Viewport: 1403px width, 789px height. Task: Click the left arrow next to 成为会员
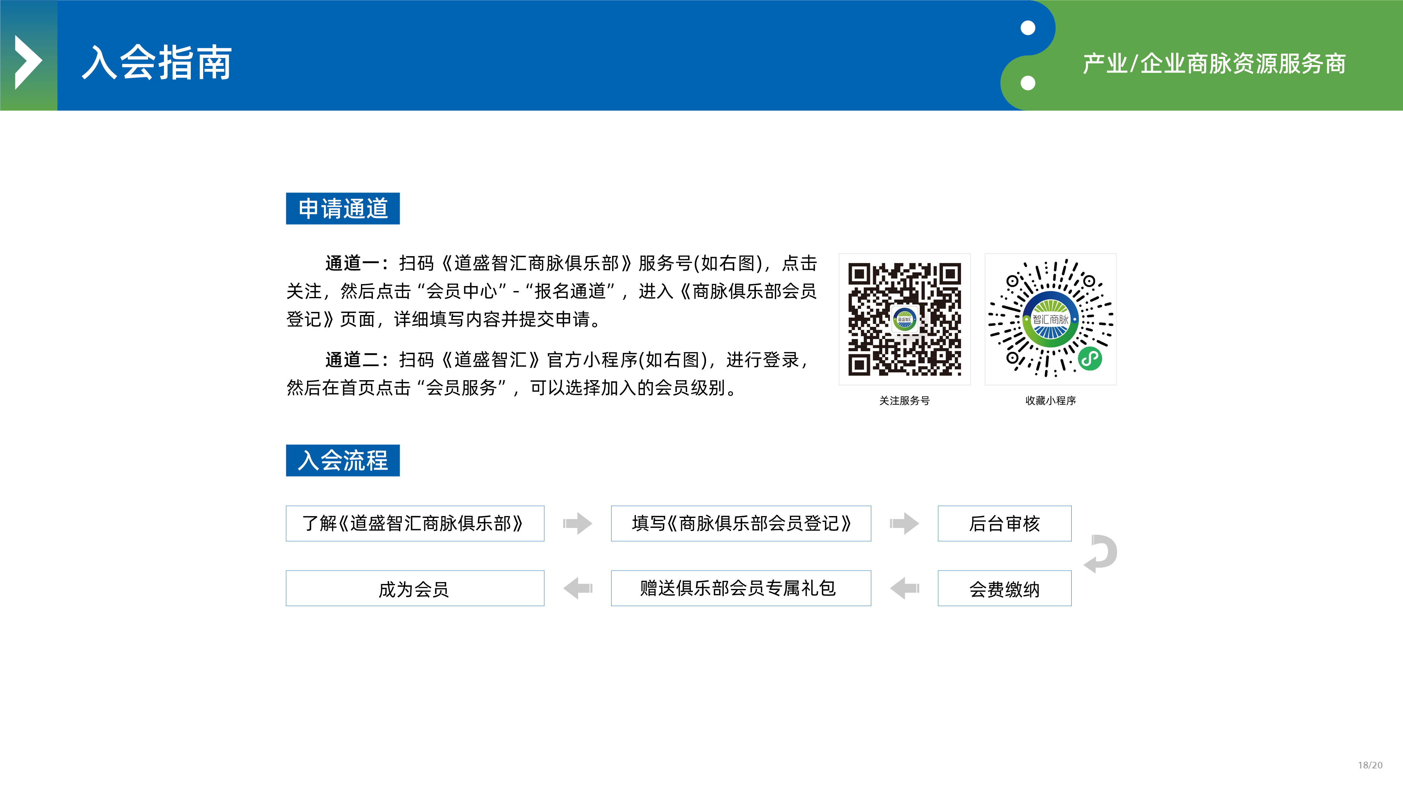point(578,588)
